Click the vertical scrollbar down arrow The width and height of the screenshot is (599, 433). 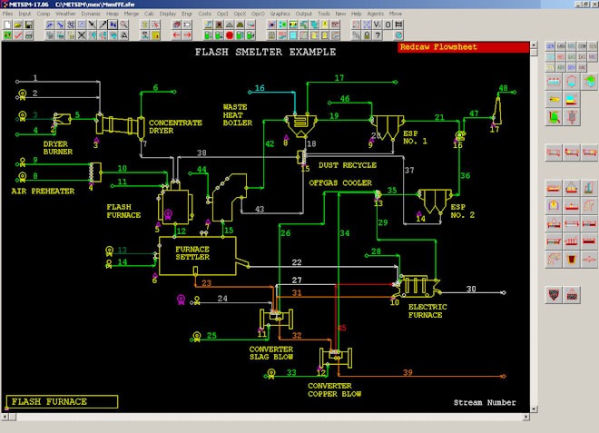(x=534, y=408)
